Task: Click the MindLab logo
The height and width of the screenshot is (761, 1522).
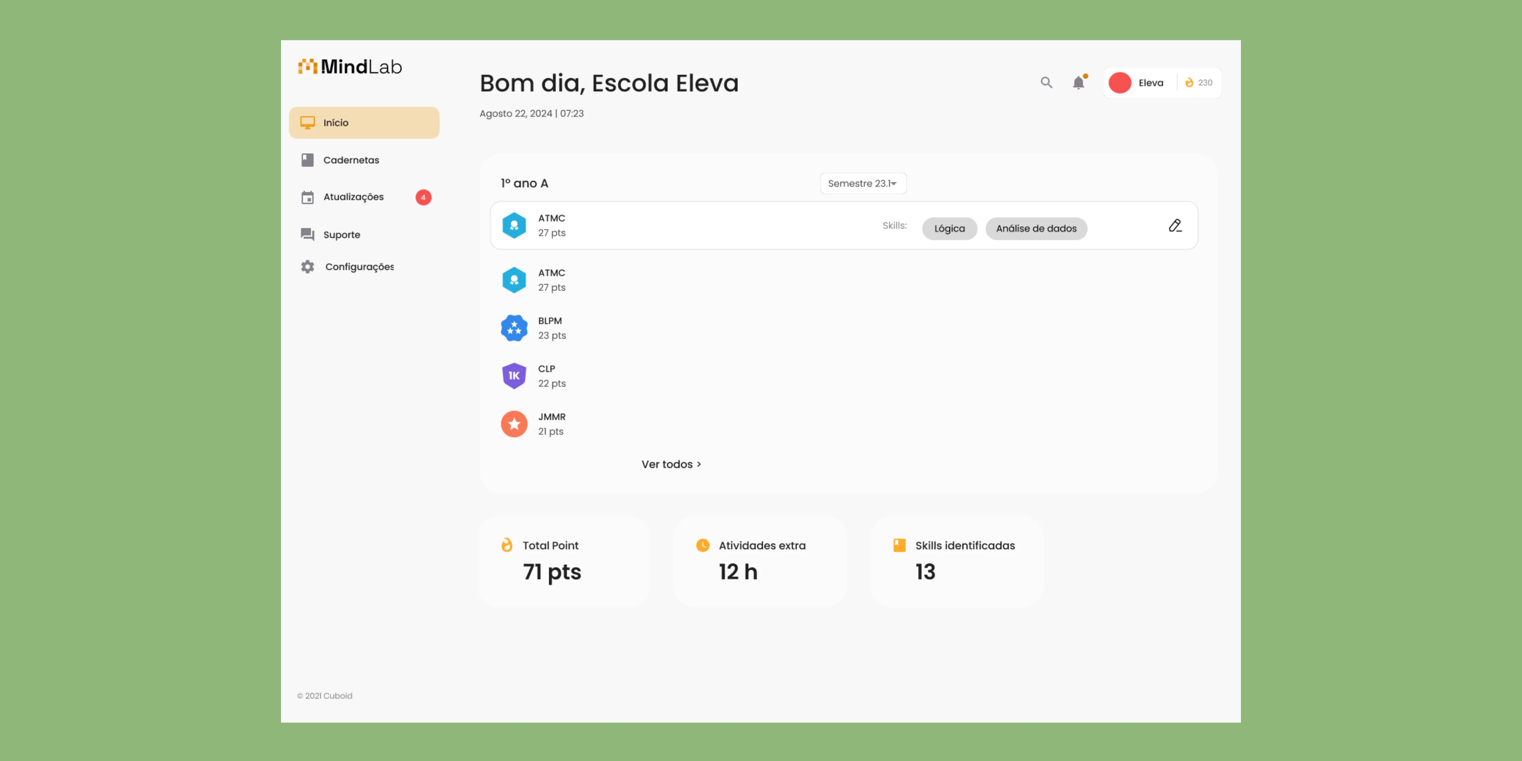Action: click(x=350, y=67)
